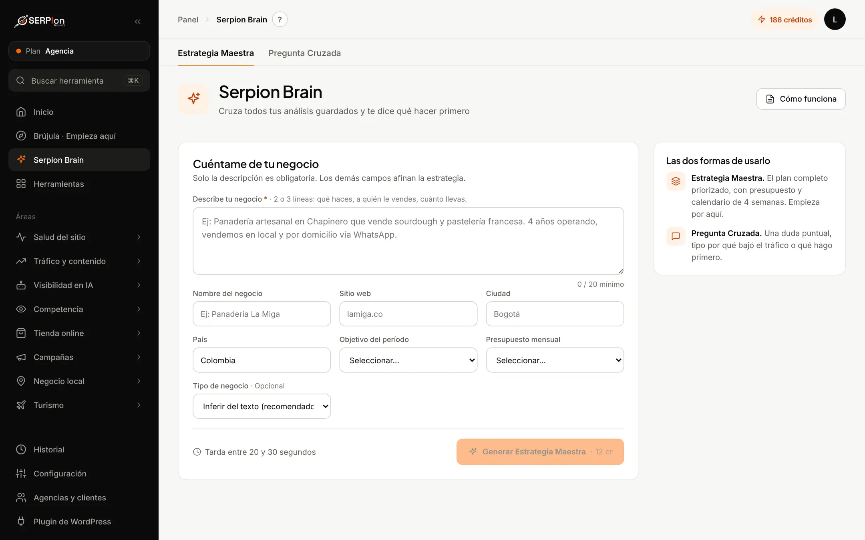This screenshot has width=865, height=540.
Task: Switch to Pregunta Cruzada tab
Action: pos(304,53)
